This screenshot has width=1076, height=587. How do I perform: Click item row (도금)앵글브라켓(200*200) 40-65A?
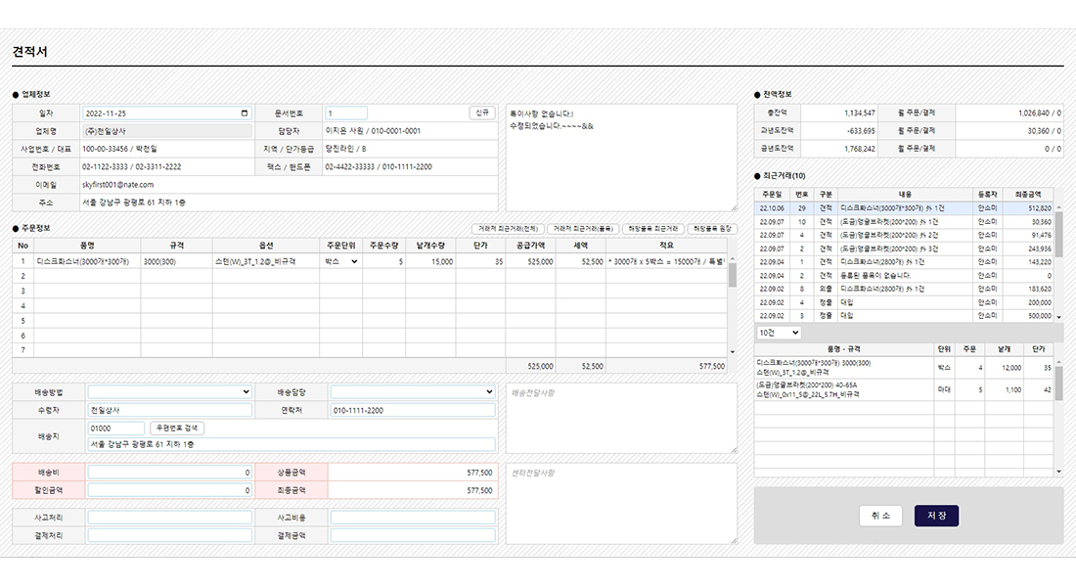(904, 390)
